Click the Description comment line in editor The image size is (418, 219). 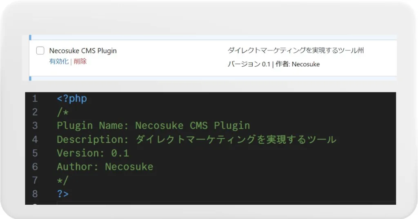196,139
